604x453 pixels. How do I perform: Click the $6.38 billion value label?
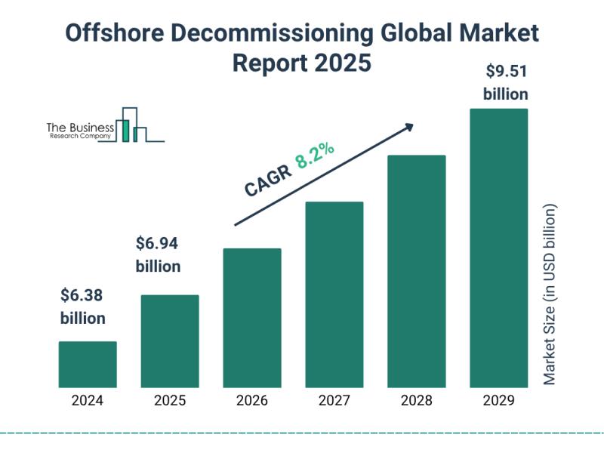(x=83, y=307)
